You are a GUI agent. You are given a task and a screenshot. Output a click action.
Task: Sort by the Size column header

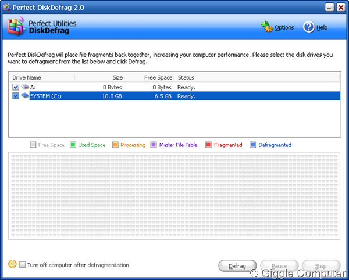point(99,77)
